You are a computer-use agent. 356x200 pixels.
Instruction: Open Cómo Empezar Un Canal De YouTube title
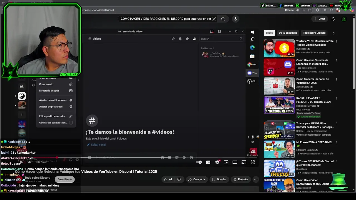point(313,81)
